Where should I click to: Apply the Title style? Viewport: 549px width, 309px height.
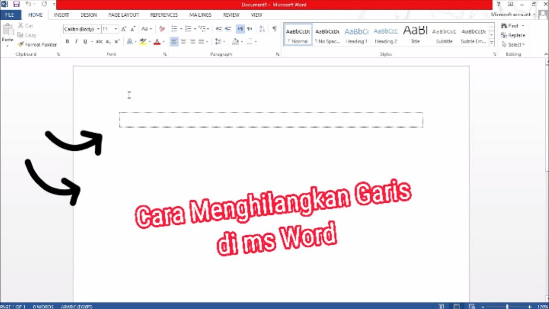415,35
